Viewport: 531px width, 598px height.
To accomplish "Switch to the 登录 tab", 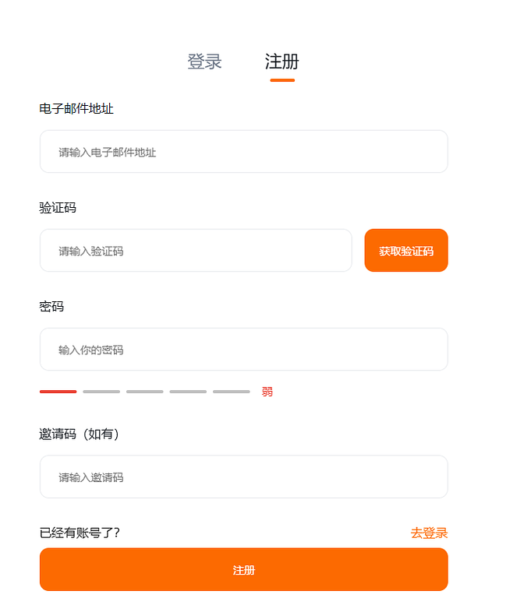I will pyautogui.click(x=204, y=62).
